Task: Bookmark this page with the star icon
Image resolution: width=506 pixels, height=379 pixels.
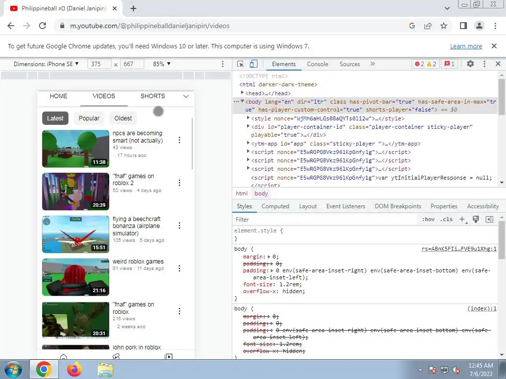Action: pyautogui.click(x=444, y=26)
